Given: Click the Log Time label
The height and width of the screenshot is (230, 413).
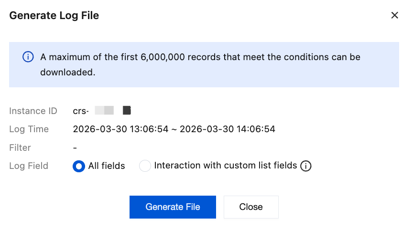Looking at the screenshot, I should 29,129.
